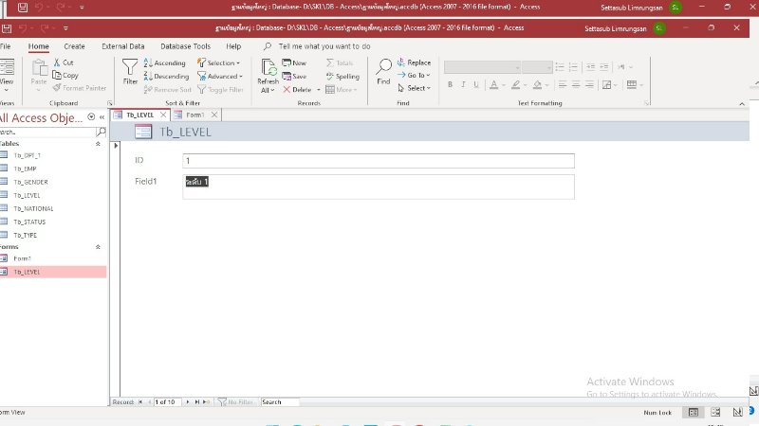Sort records with the Ascending button
This screenshot has height=426, width=759.
pyautogui.click(x=165, y=62)
